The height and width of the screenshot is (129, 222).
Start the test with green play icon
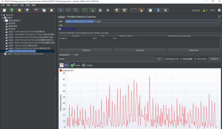pos(85,10)
